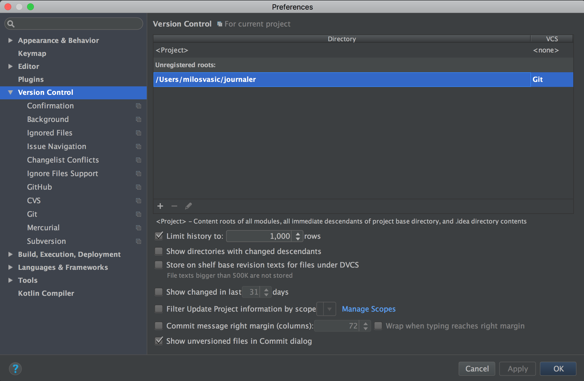Check Commit message right margin checkbox
This screenshot has height=381, width=584.
(x=159, y=326)
